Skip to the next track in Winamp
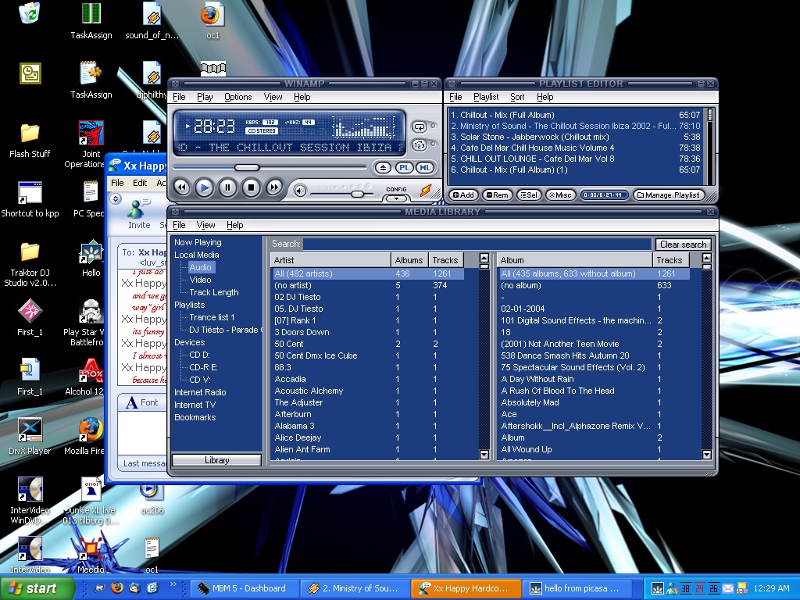Image resolution: width=800 pixels, height=600 pixels. click(x=274, y=187)
